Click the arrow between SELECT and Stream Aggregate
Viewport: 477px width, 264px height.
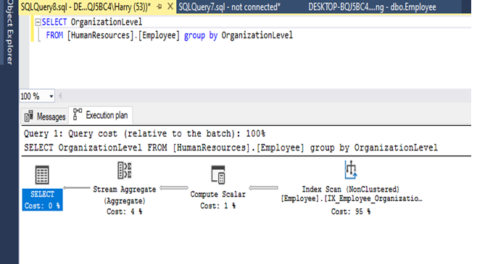click(77, 188)
